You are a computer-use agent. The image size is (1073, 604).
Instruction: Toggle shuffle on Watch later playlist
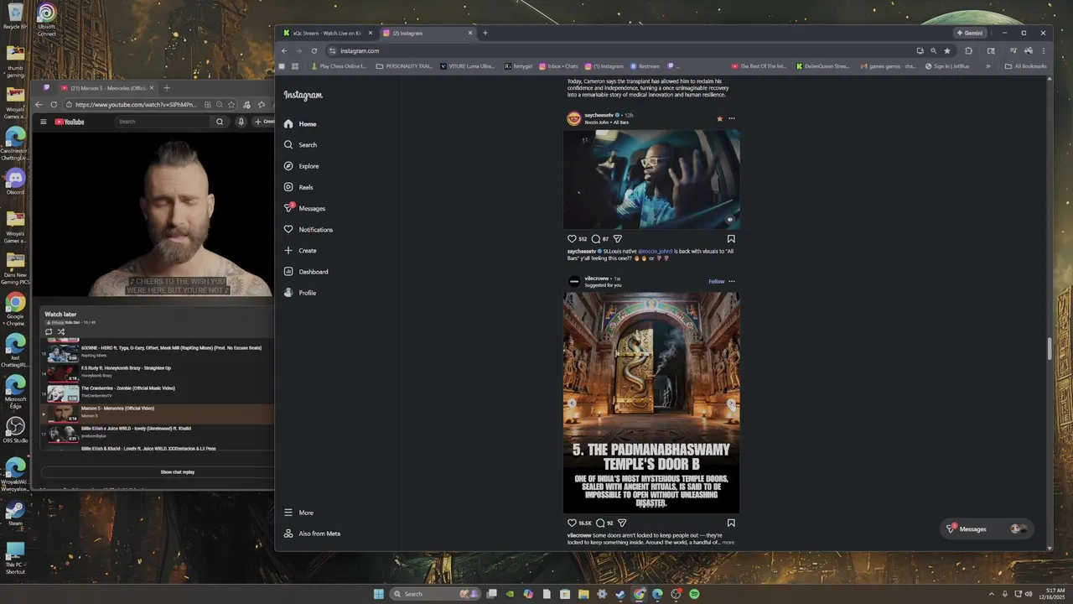[x=61, y=332]
